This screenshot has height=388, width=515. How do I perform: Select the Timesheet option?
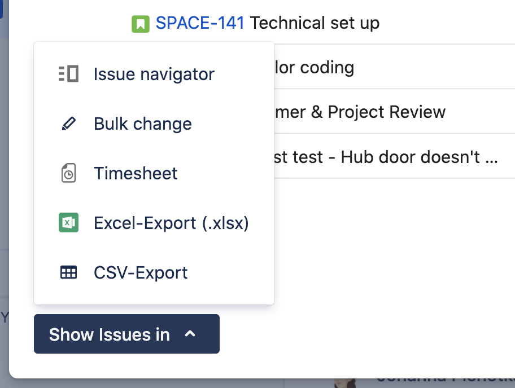click(136, 173)
